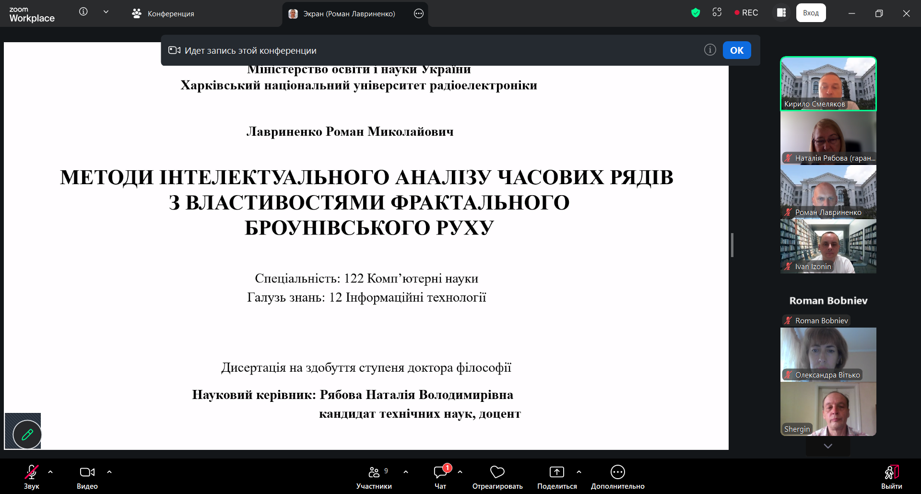Open the Чат chat panel

[x=440, y=477]
